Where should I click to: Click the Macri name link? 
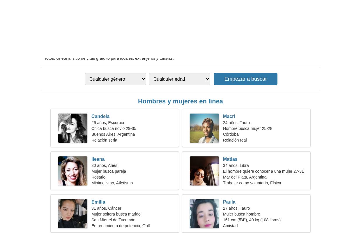(x=229, y=116)
